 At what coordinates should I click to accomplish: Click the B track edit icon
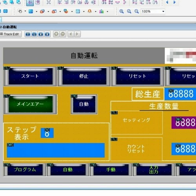point(47,34)
